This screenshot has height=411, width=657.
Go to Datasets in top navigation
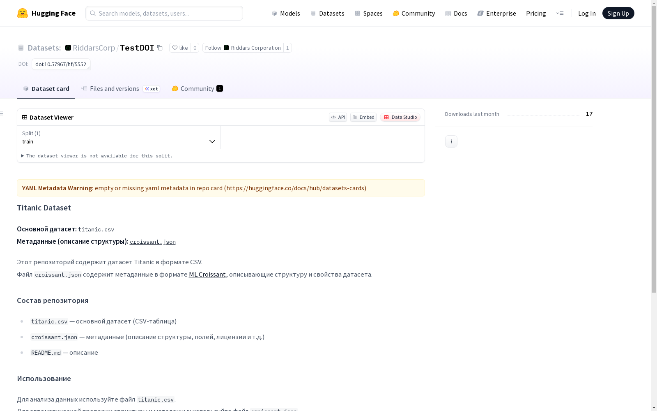point(327,13)
